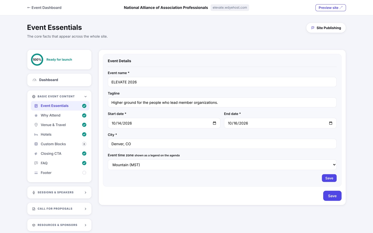Viewport: 373px width, 233px height.
Task: Click the plus-square icon for Custom Blocks
Action: pos(36,144)
